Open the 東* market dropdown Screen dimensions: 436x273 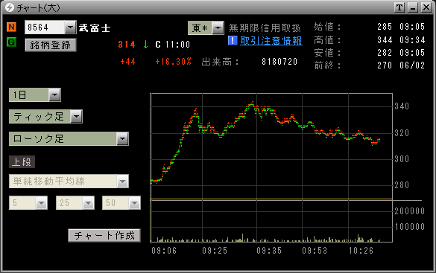(218, 28)
